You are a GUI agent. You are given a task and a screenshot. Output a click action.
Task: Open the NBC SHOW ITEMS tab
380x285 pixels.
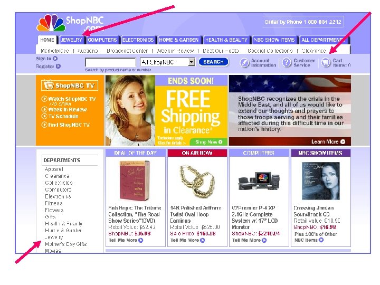[274, 40]
